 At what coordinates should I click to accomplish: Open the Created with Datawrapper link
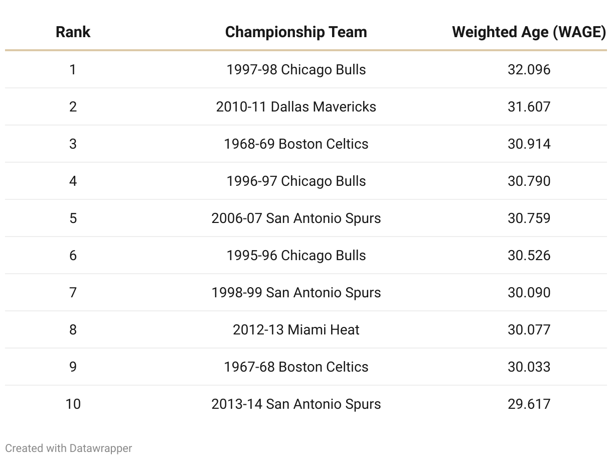pyautogui.click(x=69, y=448)
